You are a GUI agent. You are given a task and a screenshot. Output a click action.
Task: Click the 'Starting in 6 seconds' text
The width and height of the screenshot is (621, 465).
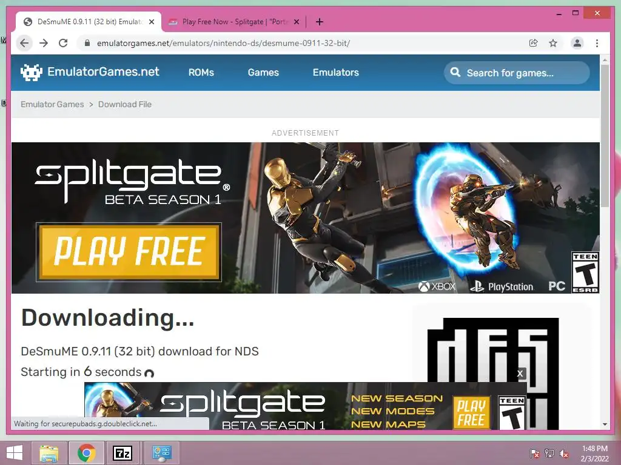81,372
